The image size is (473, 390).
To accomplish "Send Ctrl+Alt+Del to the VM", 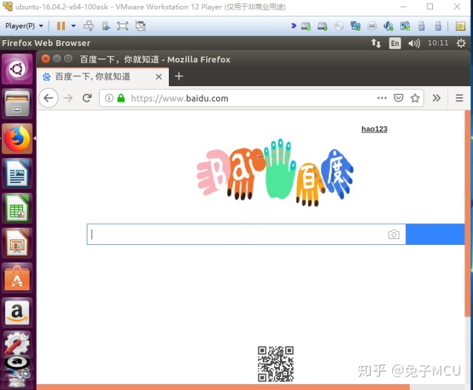I will (89, 26).
